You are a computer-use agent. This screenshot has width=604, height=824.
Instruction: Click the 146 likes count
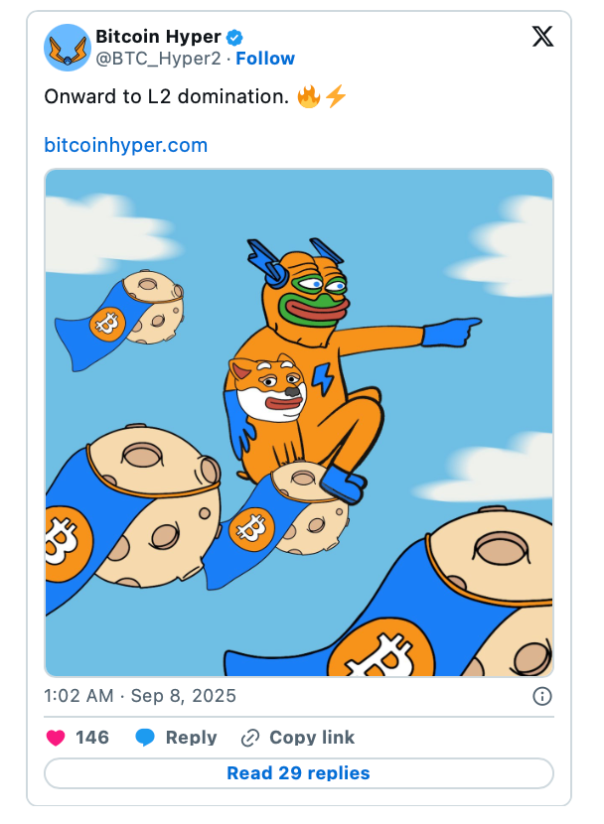[x=92, y=738]
